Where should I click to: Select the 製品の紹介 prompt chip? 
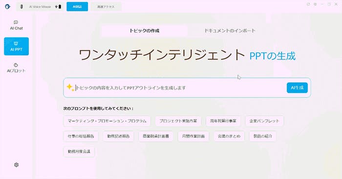click(263, 136)
